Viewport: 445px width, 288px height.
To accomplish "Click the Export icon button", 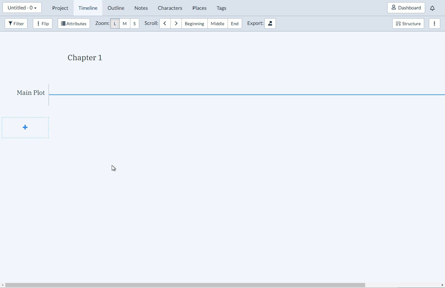I will (x=270, y=24).
